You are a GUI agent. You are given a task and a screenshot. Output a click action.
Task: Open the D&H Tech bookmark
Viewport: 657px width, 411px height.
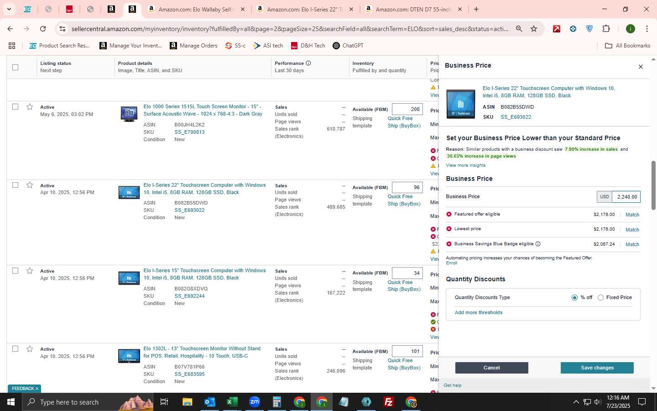coord(308,46)
